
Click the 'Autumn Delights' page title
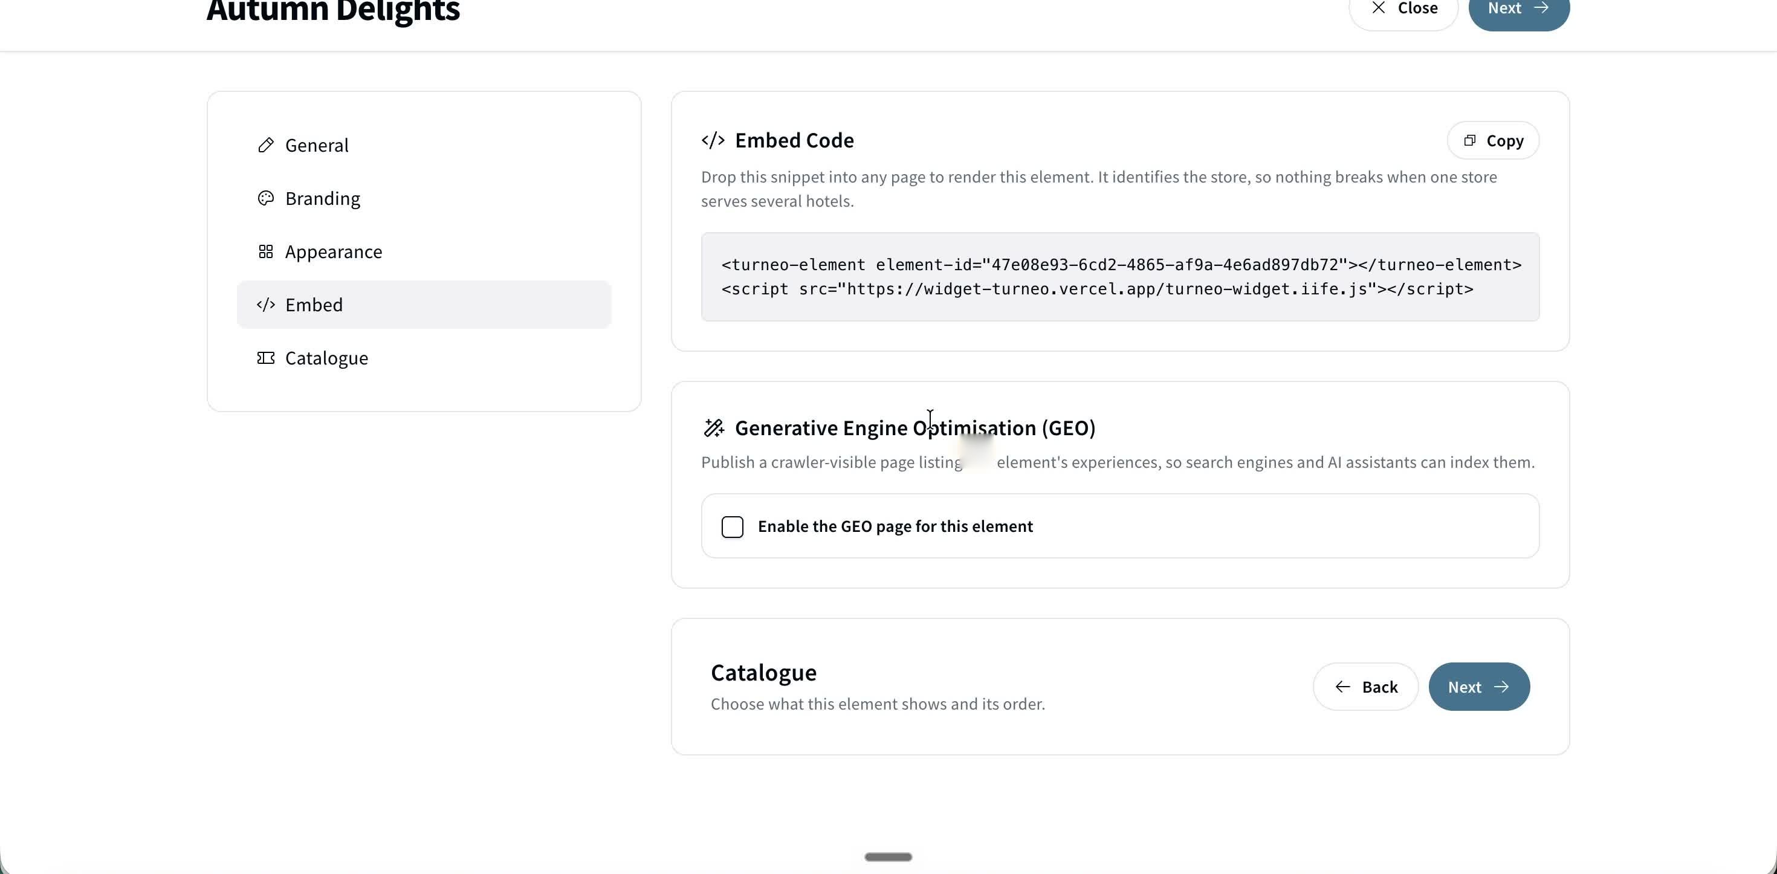tap(332, 11)
